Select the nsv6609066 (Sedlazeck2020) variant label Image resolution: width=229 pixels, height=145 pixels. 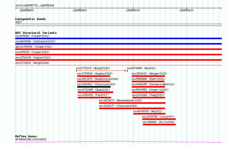click(36, 41)
